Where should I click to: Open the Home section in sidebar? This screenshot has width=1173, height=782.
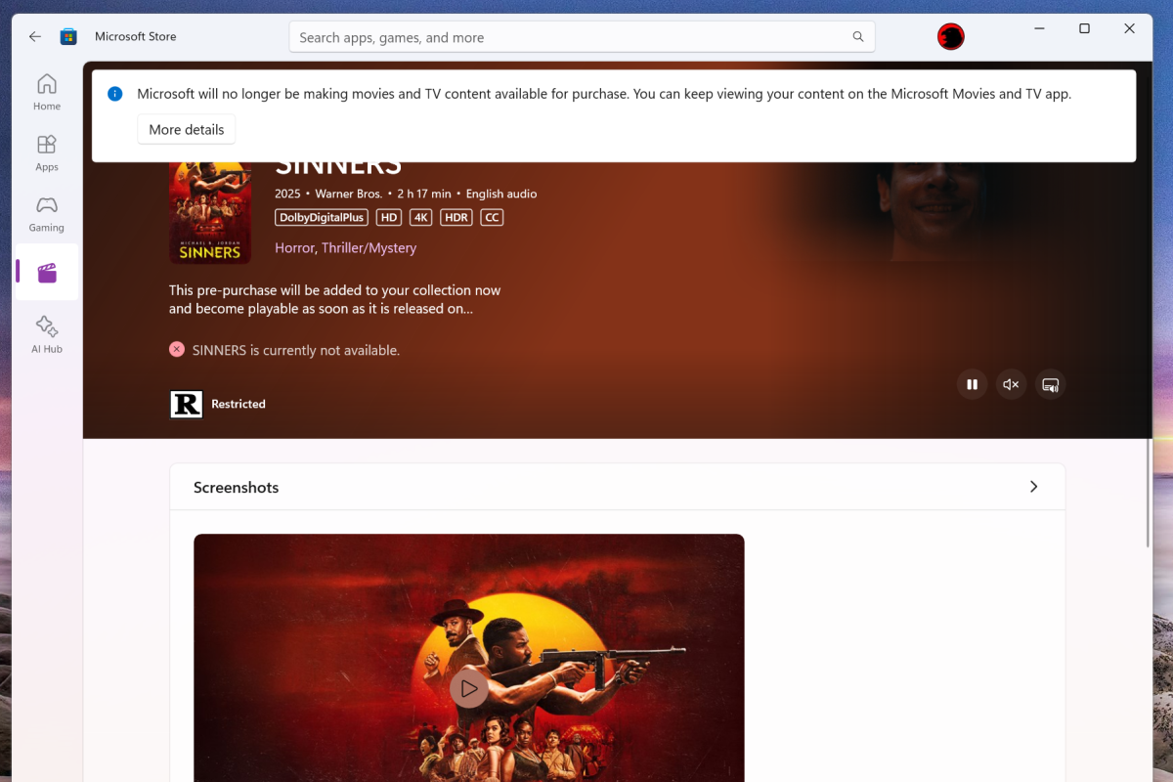[x=47, y=92]
